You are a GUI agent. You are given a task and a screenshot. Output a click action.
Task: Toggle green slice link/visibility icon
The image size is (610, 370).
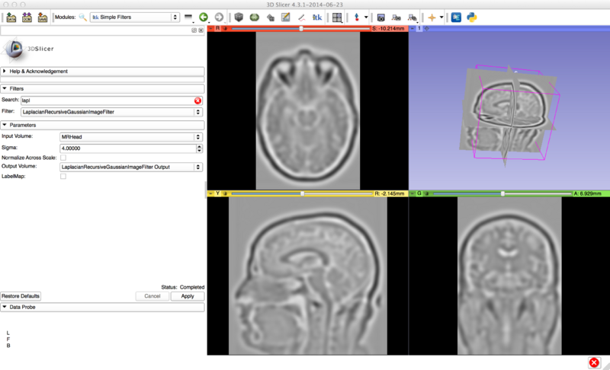[426, 193]
